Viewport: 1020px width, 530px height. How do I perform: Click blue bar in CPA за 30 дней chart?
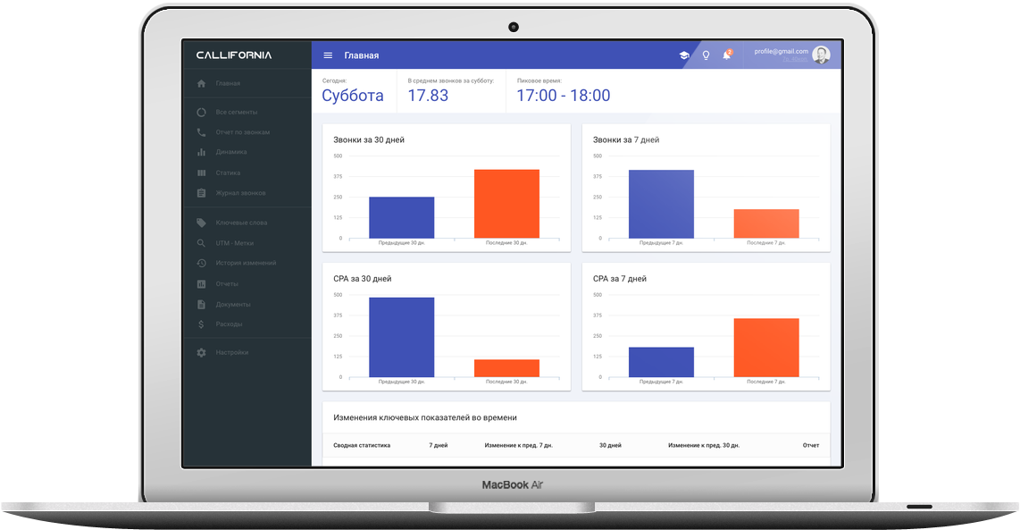[401, 337]
